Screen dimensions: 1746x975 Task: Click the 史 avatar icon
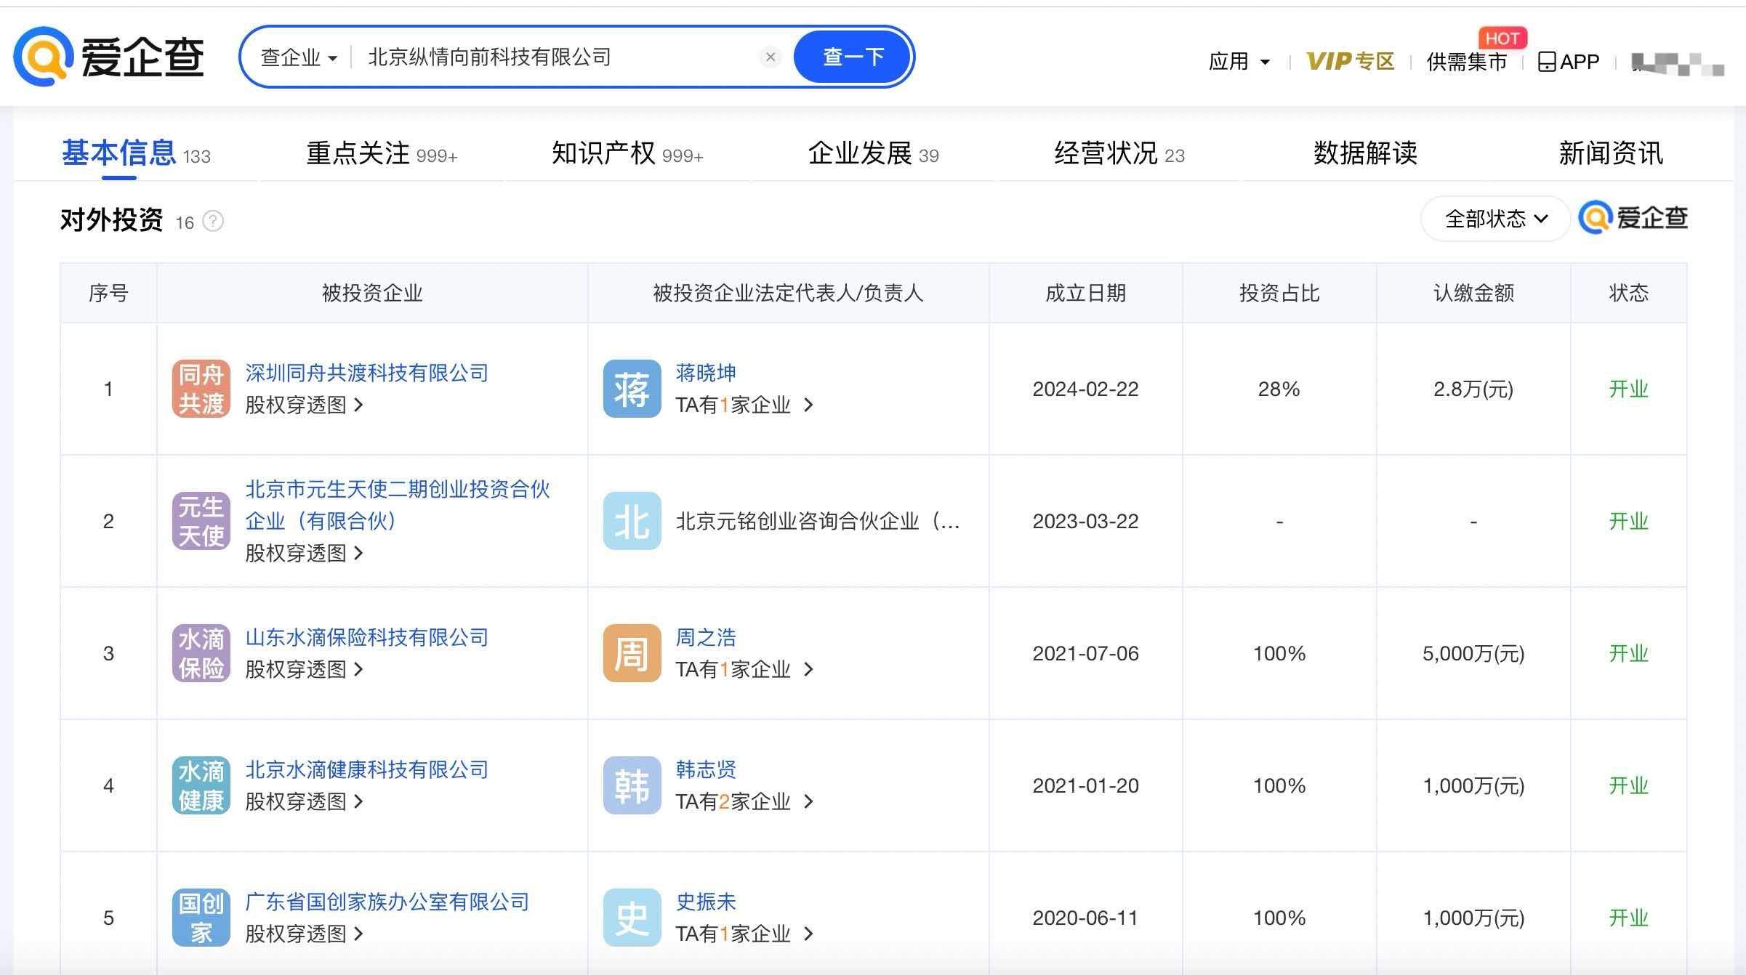click(x=632, y=918)
